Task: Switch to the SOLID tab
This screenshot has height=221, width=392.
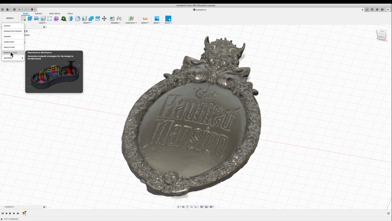Action: (x=25, y=13)
